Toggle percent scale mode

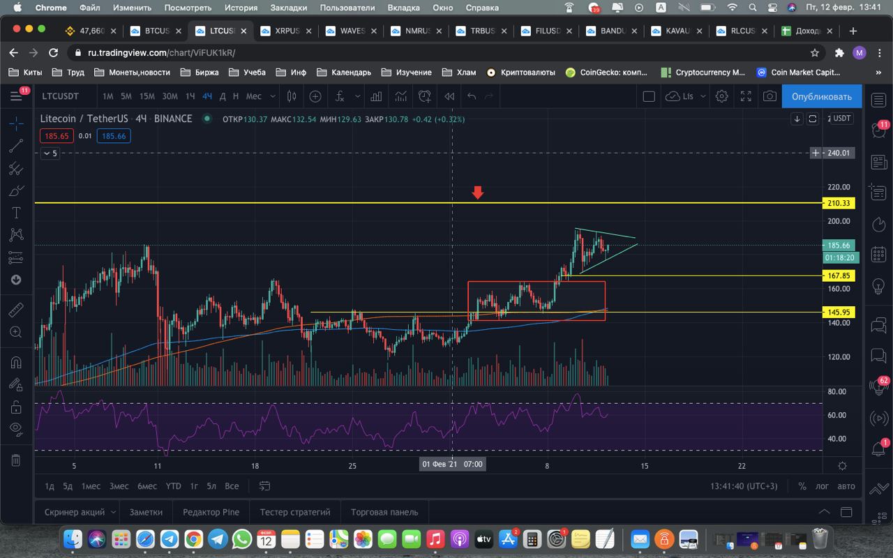802,486
